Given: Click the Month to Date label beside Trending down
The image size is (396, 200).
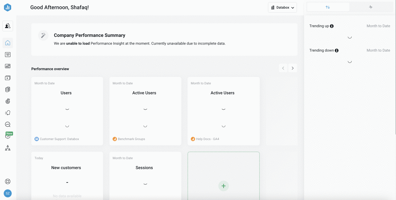Looking at the screenshot, I should (x=378, y=50).
